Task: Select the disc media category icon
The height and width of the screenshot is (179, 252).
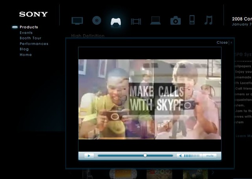Action: [97, 21]
